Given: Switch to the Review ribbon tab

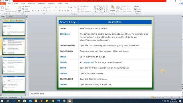Looking at the screenshot, I should [60, 4].
